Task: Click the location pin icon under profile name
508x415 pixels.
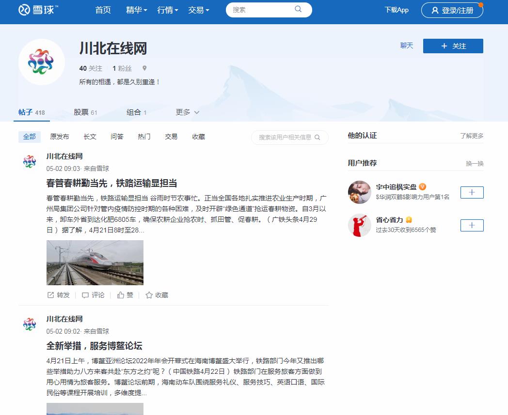Action: click(144, 68)
